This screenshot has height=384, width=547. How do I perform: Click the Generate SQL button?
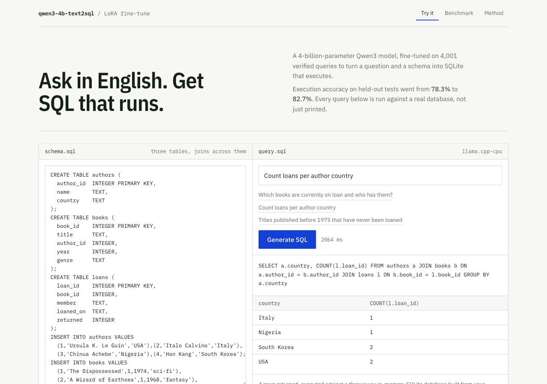[x=287, y=239]
